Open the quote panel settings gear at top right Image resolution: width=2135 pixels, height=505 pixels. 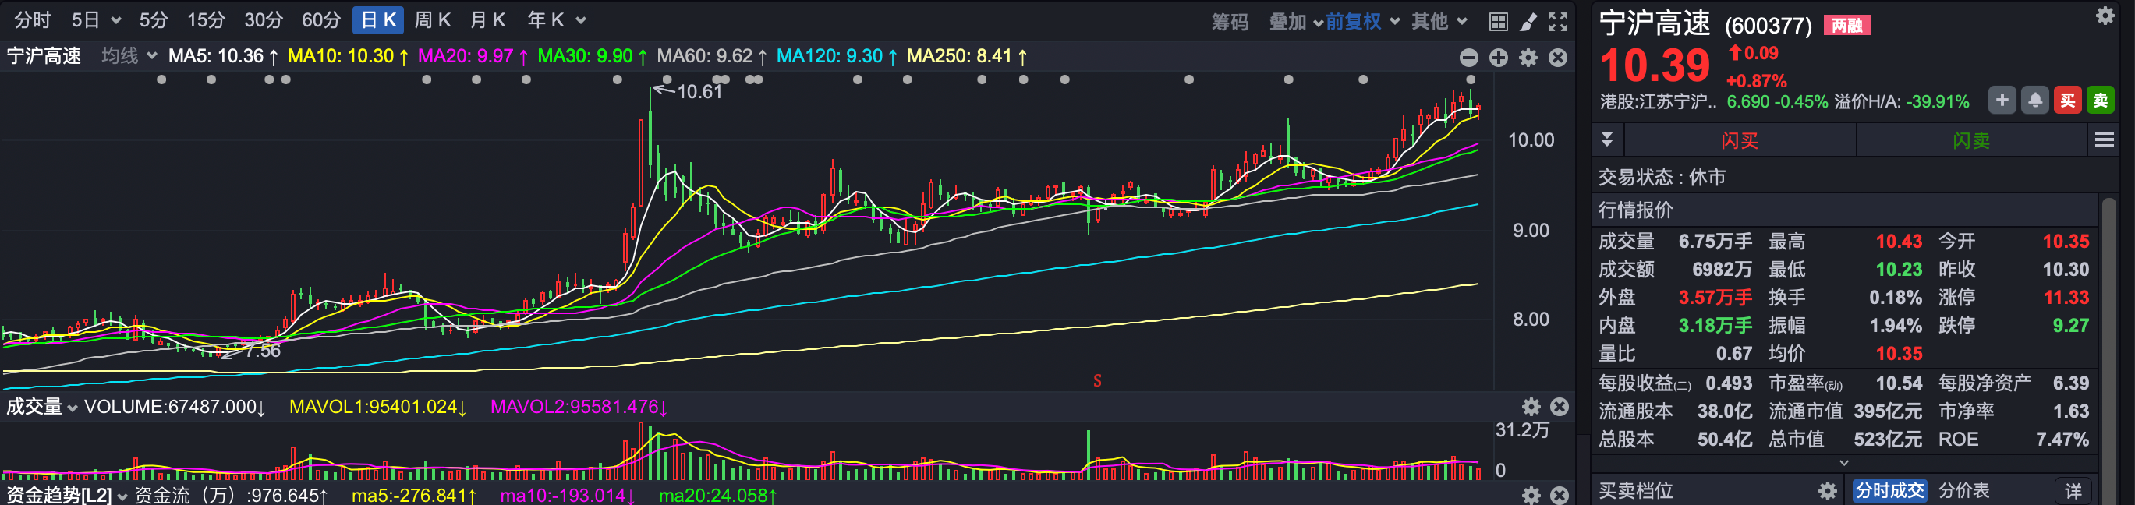[2105, 16]
